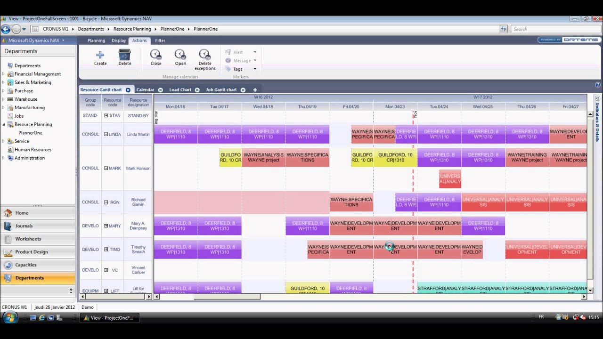Select the Calendar view tab
Viewport: 603px width, 339px height.
[145, 90]
